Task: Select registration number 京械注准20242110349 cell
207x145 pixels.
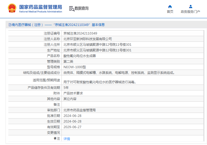Action: (80, 33)
